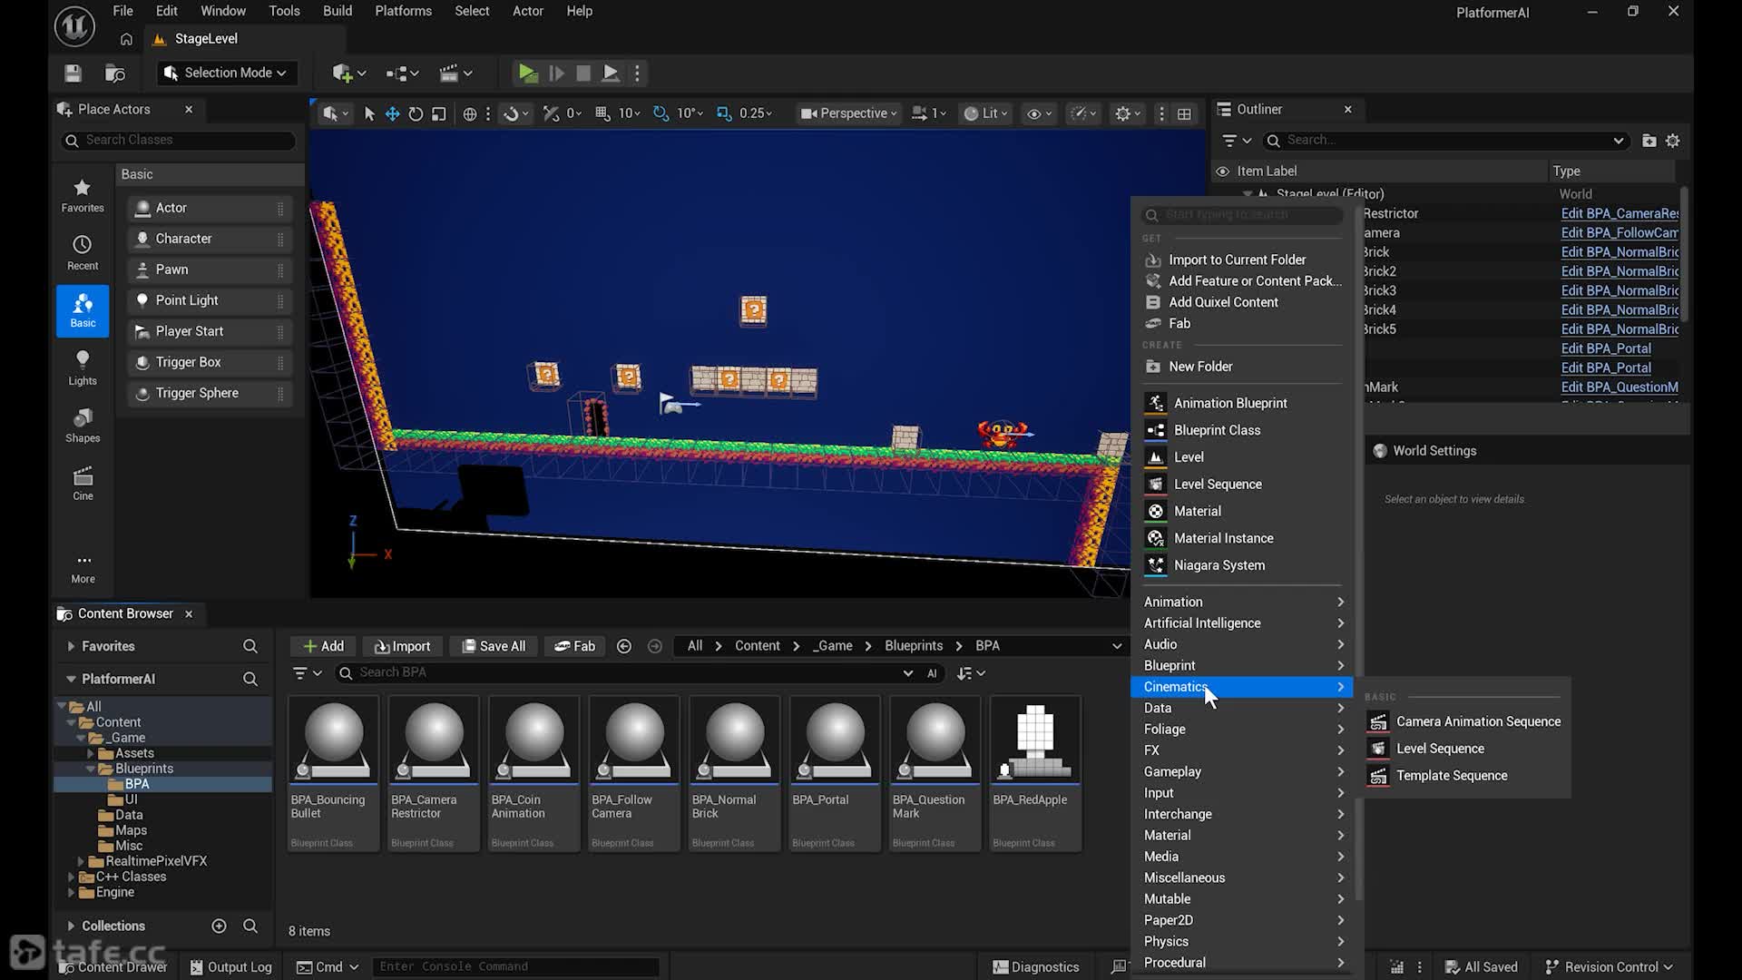Open the camera speed dropdown showing 1

(929, 113)
